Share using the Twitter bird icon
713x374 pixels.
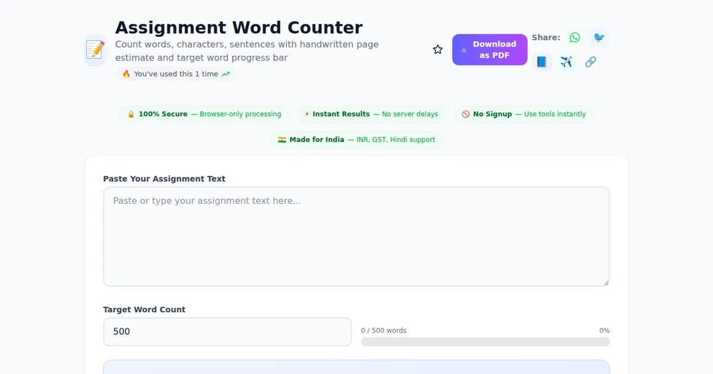tap(599, 37)
